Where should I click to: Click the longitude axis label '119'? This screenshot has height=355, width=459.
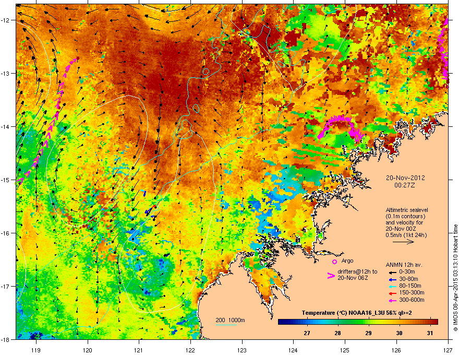click(x=36, y=350)
